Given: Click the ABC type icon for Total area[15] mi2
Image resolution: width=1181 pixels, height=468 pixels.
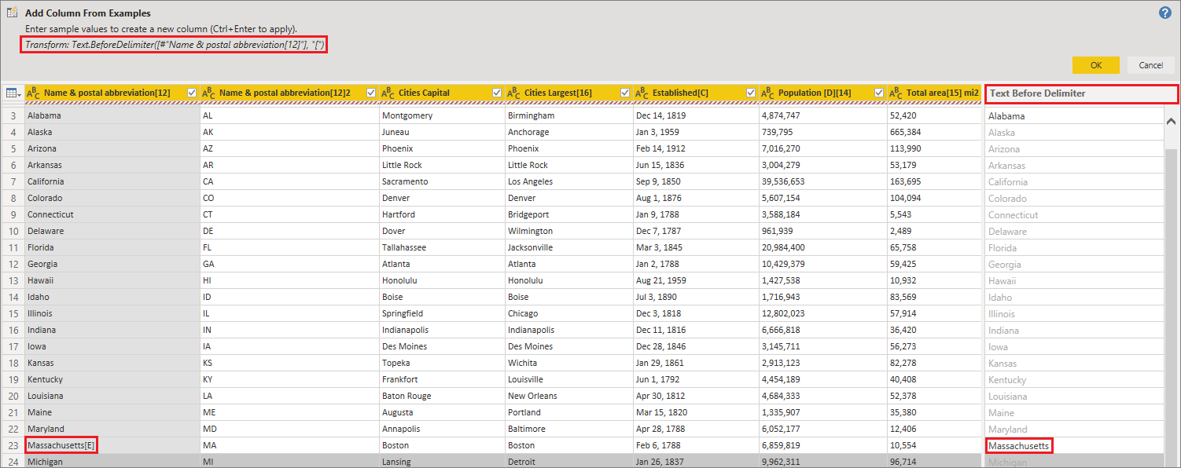Looking at the screenshot, I should click(x=896, y=93).
